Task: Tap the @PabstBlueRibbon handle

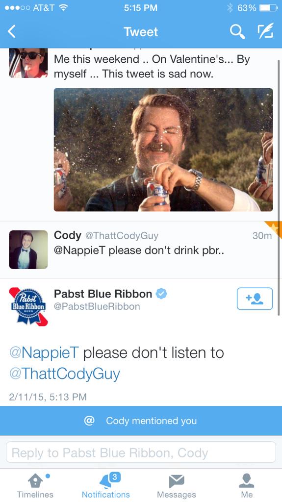Action: 97,306
